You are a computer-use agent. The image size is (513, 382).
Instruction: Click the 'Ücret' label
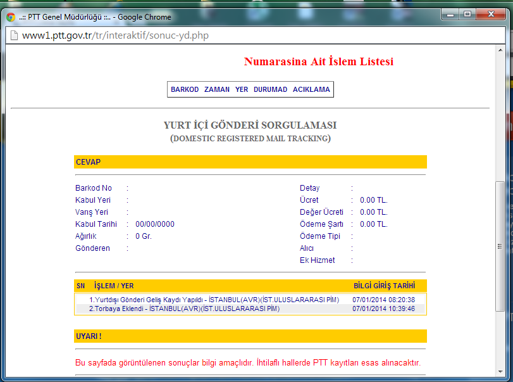pos(309,200)
